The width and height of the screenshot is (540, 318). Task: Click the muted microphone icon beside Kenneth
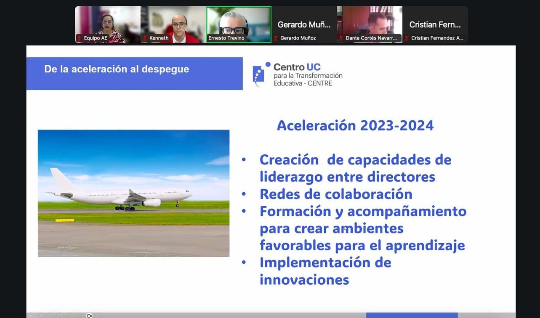pyautogui.click(x=144, y=38)
